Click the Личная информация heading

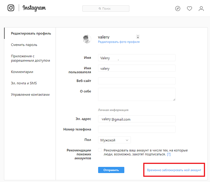(113, 110)
